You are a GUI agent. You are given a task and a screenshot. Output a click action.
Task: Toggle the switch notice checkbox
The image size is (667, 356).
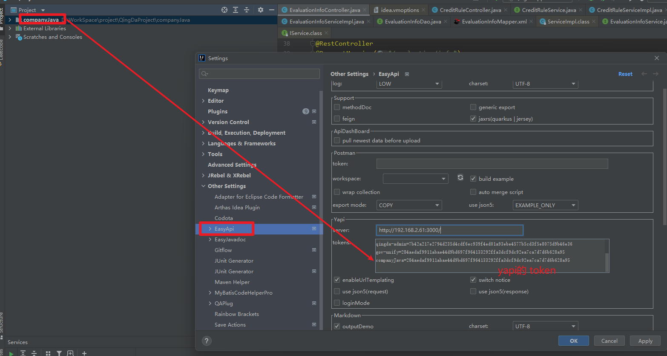[473, 280]
